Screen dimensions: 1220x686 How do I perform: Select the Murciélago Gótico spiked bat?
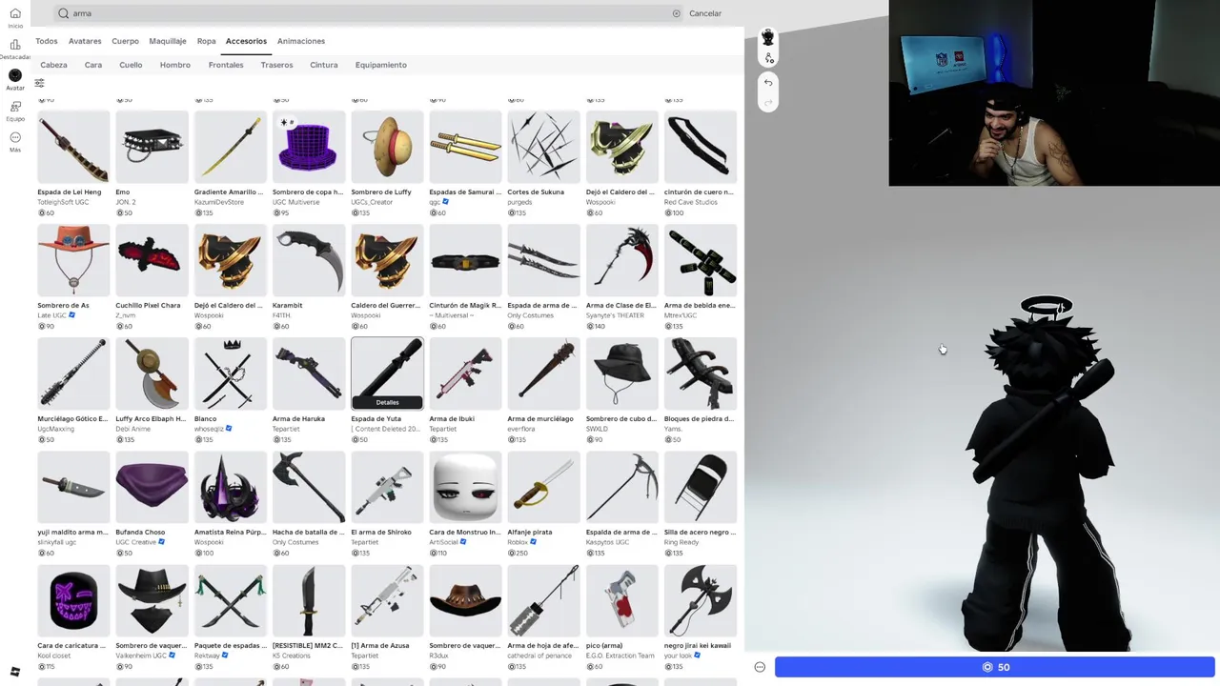pyautogui.click(x=74, y=373)
